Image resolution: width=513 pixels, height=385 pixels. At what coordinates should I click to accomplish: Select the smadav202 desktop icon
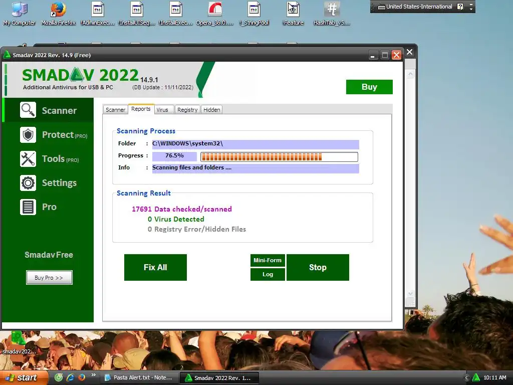click(x=19, y=343)
